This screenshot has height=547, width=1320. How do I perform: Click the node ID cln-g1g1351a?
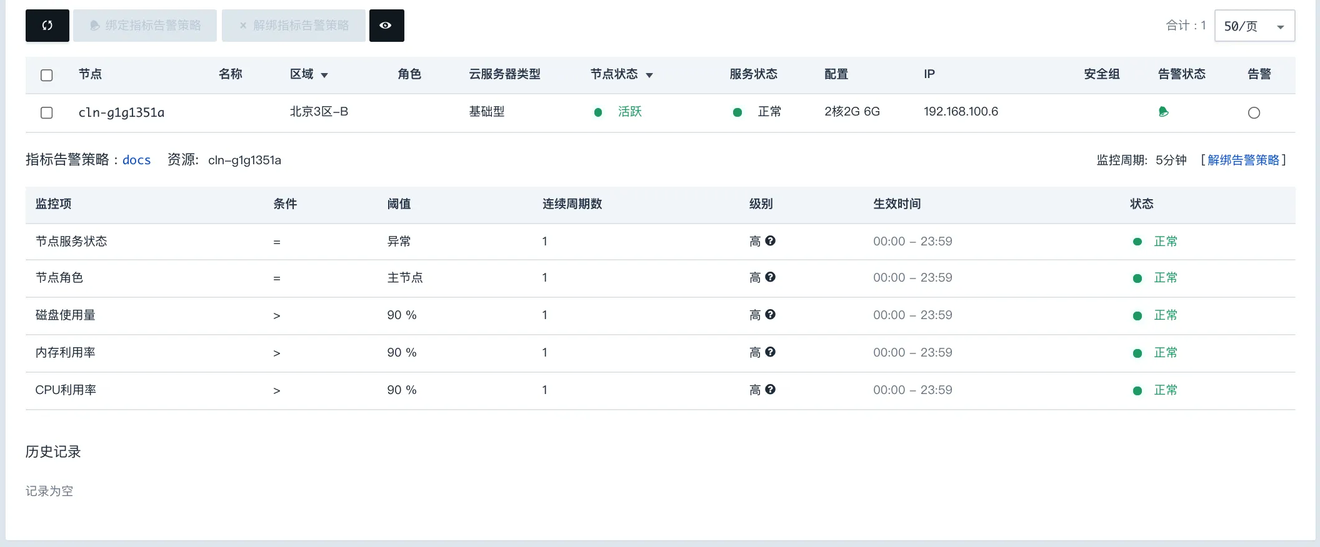coord(121,112)
